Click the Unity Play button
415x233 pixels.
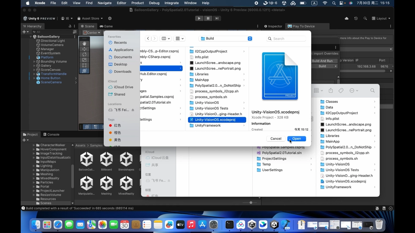199,18
